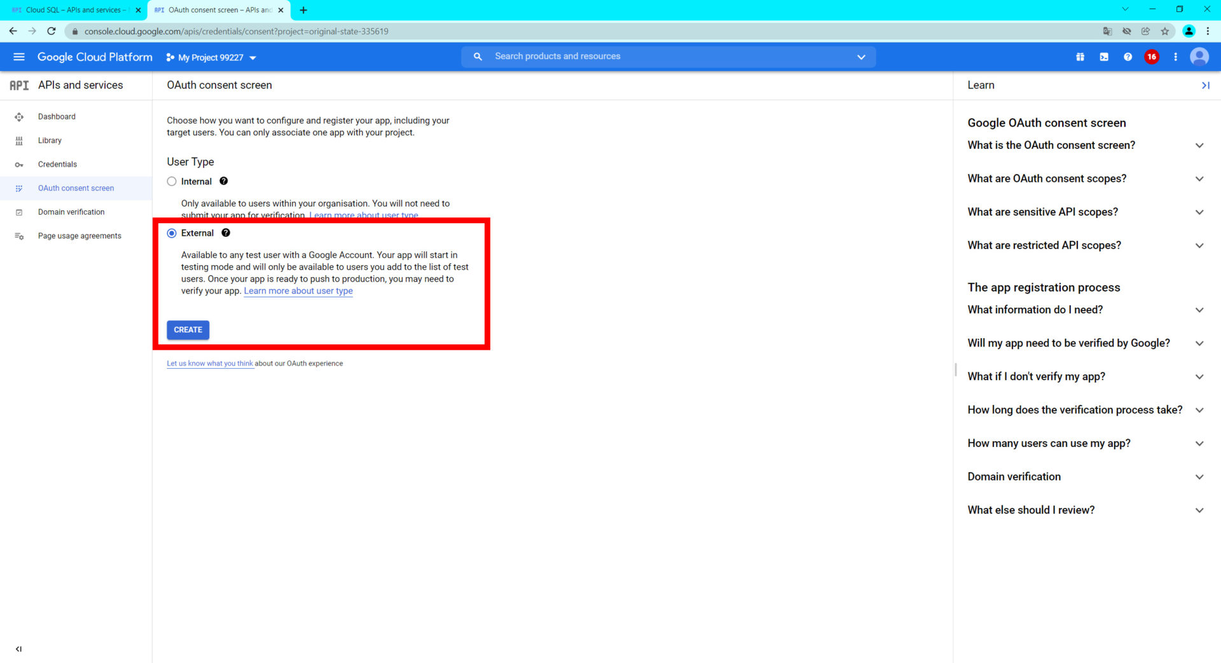Click the Credentials key icon
This screenshot has width=1221, height=663.
[x=19, y=165]
